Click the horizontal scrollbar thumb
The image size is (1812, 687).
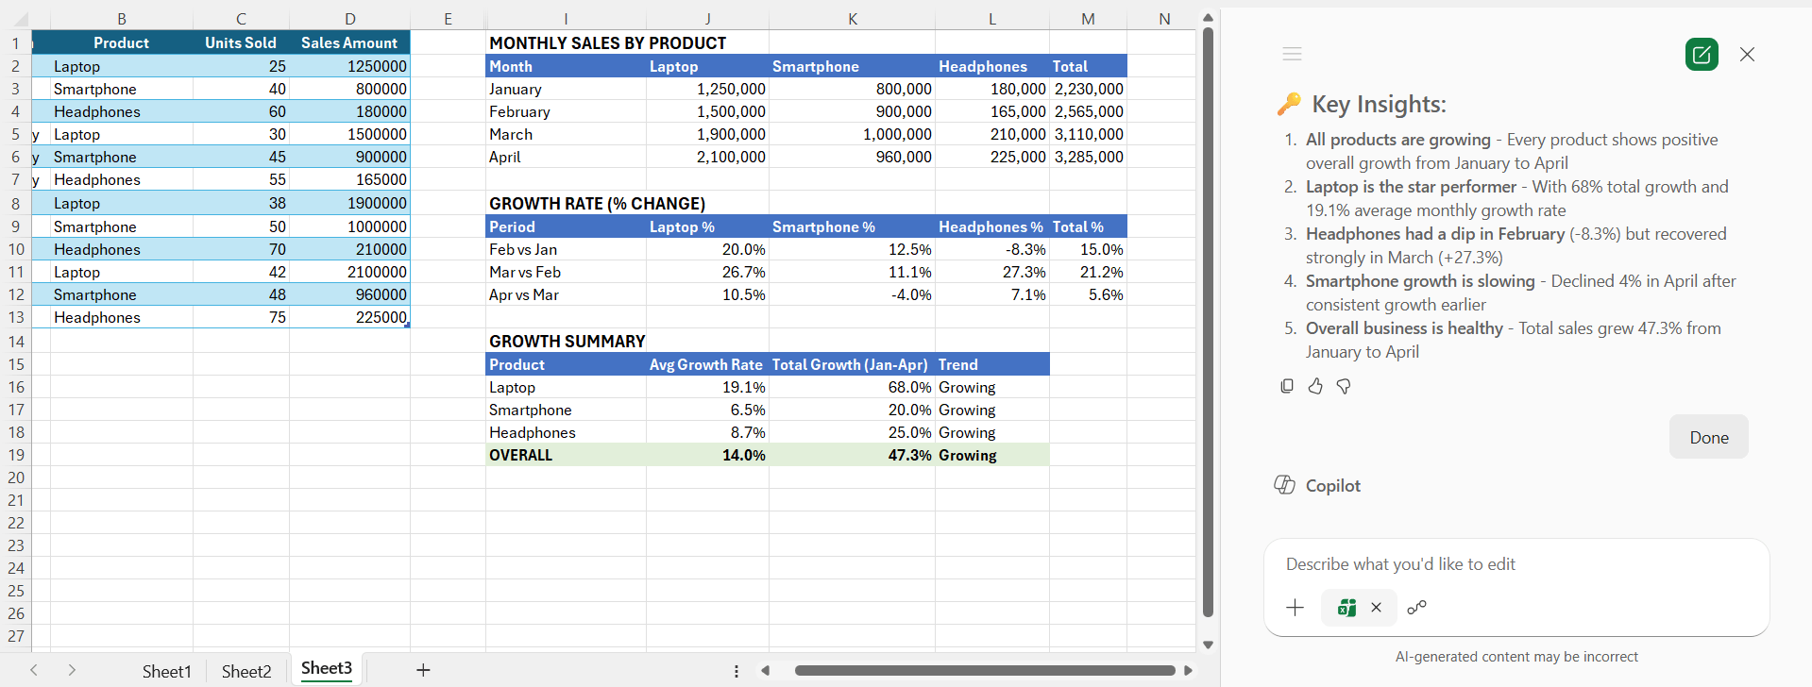pyautogui.click(x=985, y=671)
